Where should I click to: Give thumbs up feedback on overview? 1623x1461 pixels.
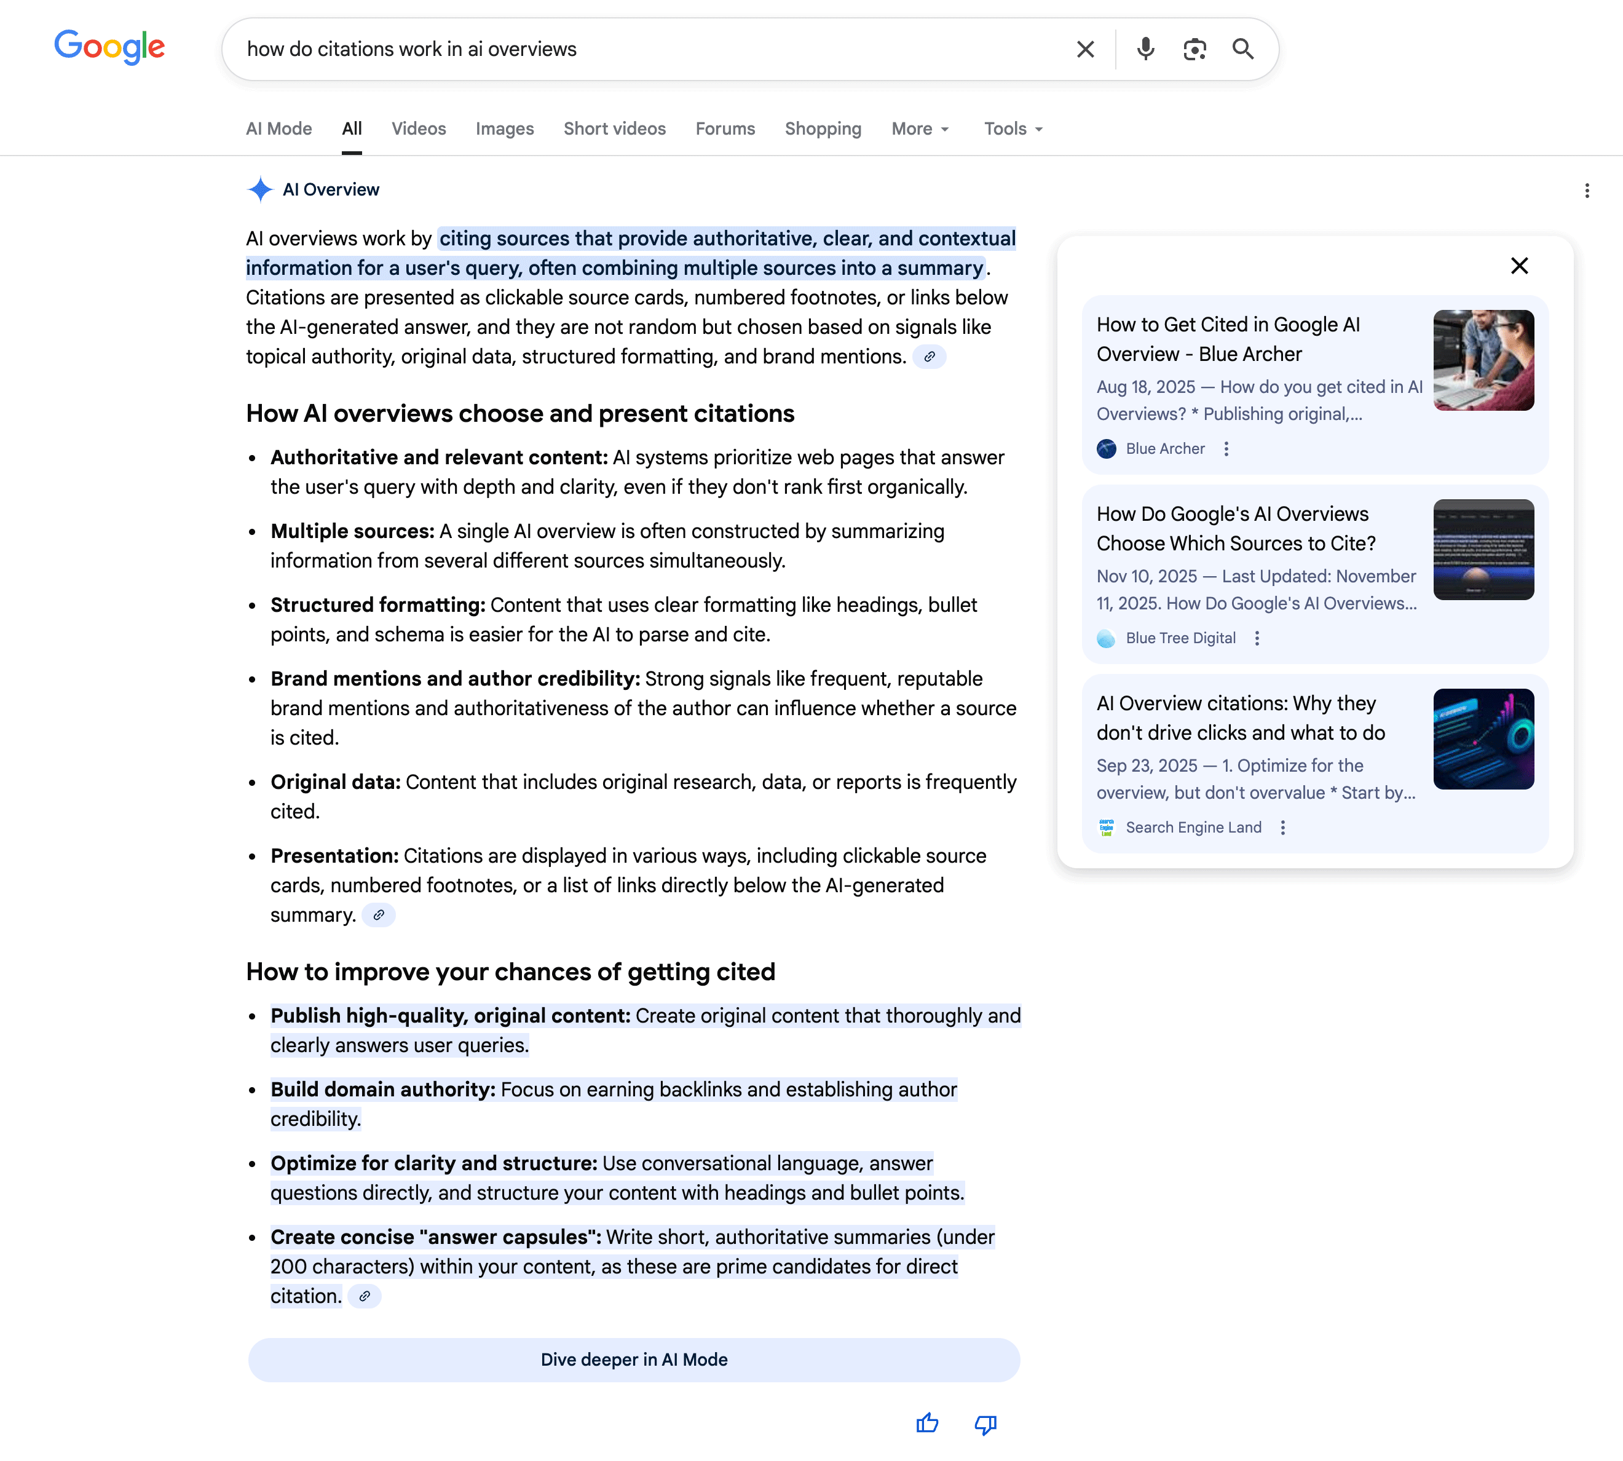click(x=927, y=1423)
